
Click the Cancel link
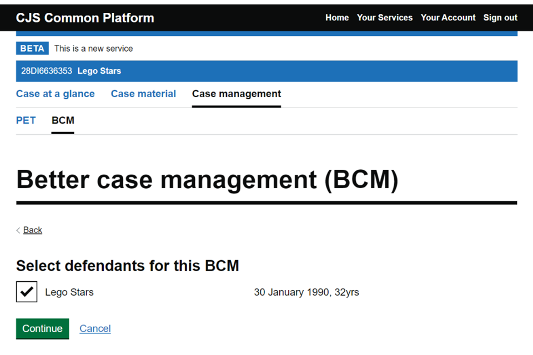point(95,328)
